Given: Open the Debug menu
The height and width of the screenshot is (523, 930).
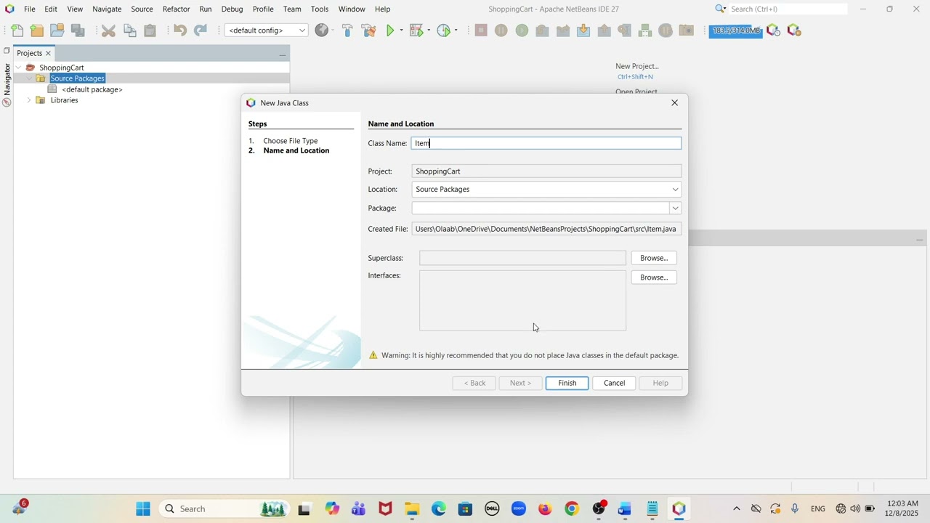Looking at the screenshot, I should (232, 9).
